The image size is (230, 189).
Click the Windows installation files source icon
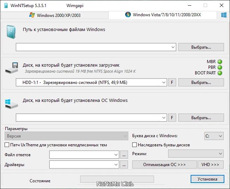click(11, 32)
